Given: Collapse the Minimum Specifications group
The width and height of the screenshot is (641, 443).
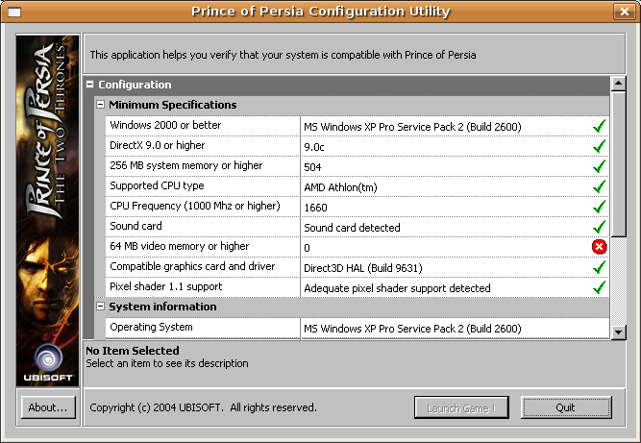Looking at the screenshot, I should 101,105.
